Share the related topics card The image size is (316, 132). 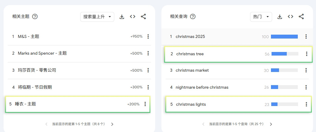[143, 17]
